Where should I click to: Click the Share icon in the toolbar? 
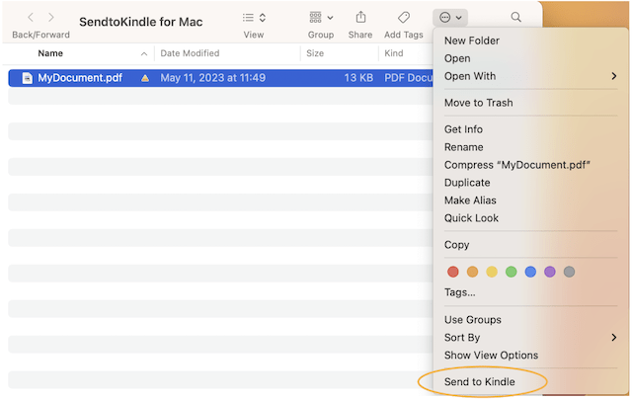tap(360, 18)
